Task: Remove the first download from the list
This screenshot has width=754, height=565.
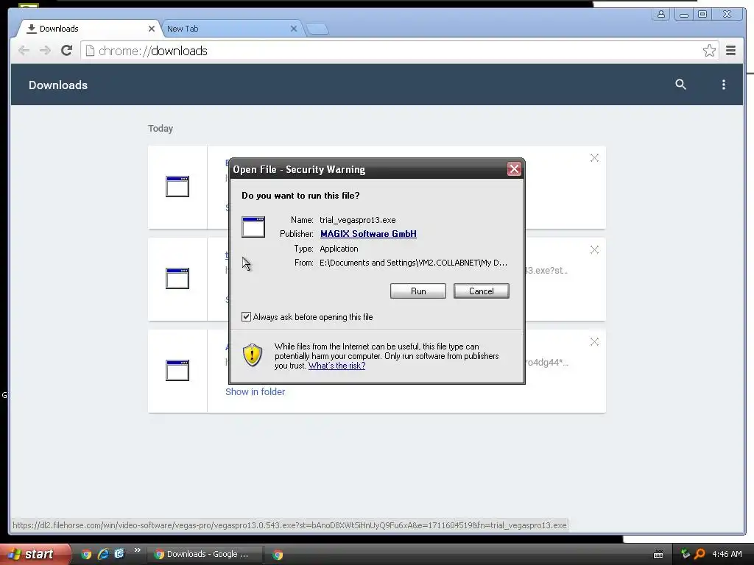Action: click(594, 158)
